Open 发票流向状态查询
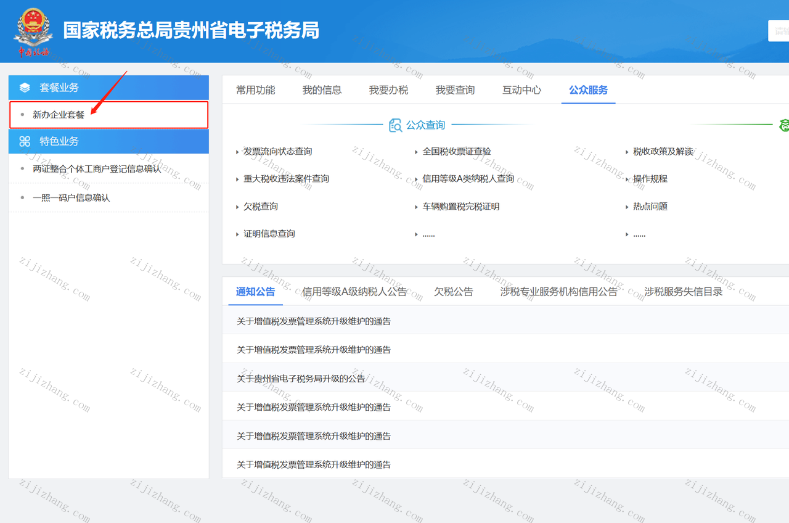This screenshot has width=789, height=523. pyautogui.click(x=277, y=151)
